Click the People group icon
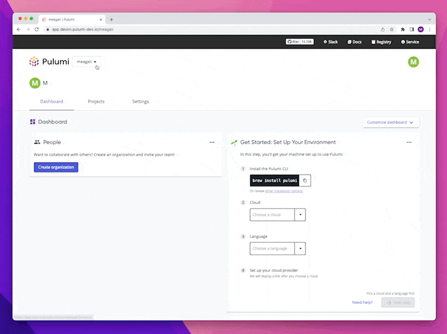This screenshot has width=447, height=334. [37, 142]
